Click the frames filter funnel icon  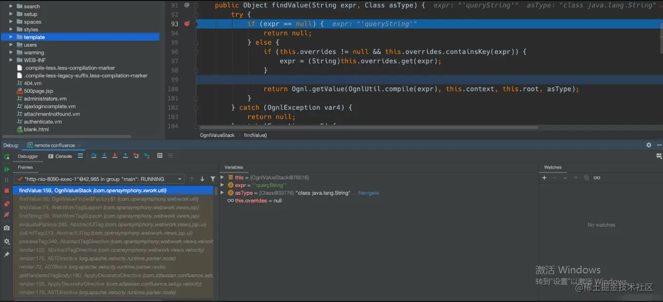[x=213, y=179]
